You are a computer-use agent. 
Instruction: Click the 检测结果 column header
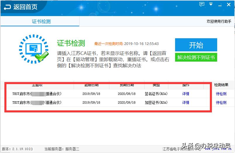point(221,85)
